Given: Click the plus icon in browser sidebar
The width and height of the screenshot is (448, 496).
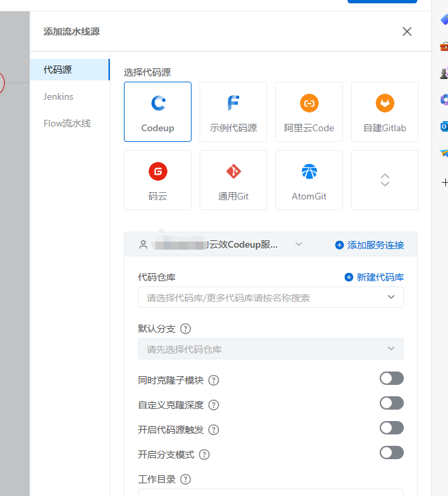Looking at the screenshot, I should coord(445,183).
